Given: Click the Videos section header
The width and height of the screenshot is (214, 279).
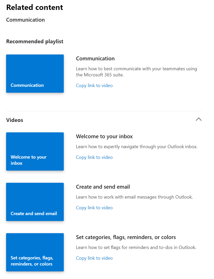Looking at the screenshot, I should [x=15, y=120].
